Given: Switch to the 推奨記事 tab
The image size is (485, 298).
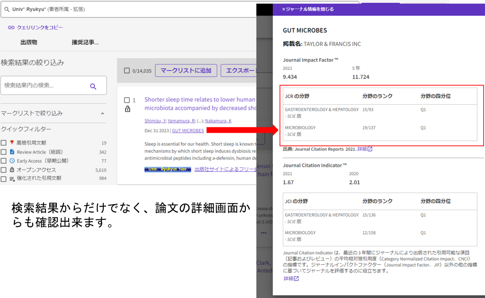Looking at the screenshot, I should pyautogui.click(x=85, y=42).
